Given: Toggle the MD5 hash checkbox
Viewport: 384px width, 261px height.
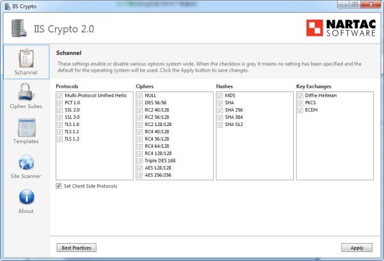Looking at the screenshot, I should pyautogui.click(x=220, y=96).
